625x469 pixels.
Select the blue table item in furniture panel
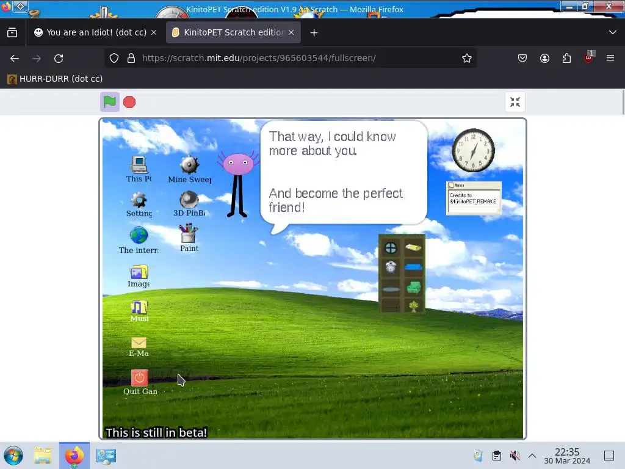click(413, 267)
